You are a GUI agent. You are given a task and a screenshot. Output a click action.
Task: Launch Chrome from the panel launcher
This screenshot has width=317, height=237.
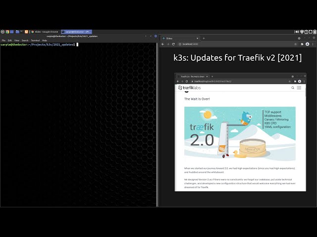point(7,32)
